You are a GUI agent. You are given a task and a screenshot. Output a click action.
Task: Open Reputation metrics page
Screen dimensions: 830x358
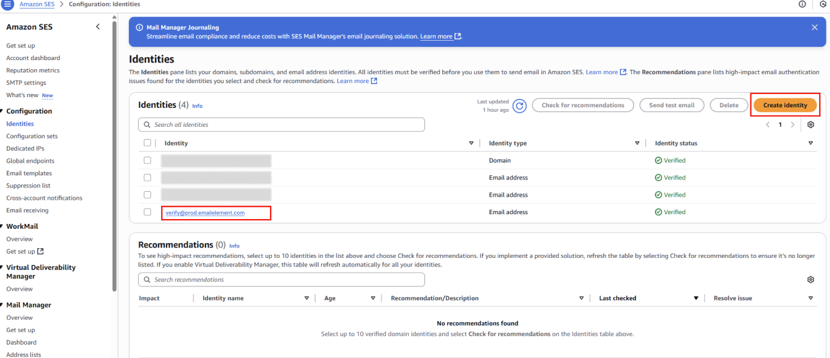tap(33, 70)
